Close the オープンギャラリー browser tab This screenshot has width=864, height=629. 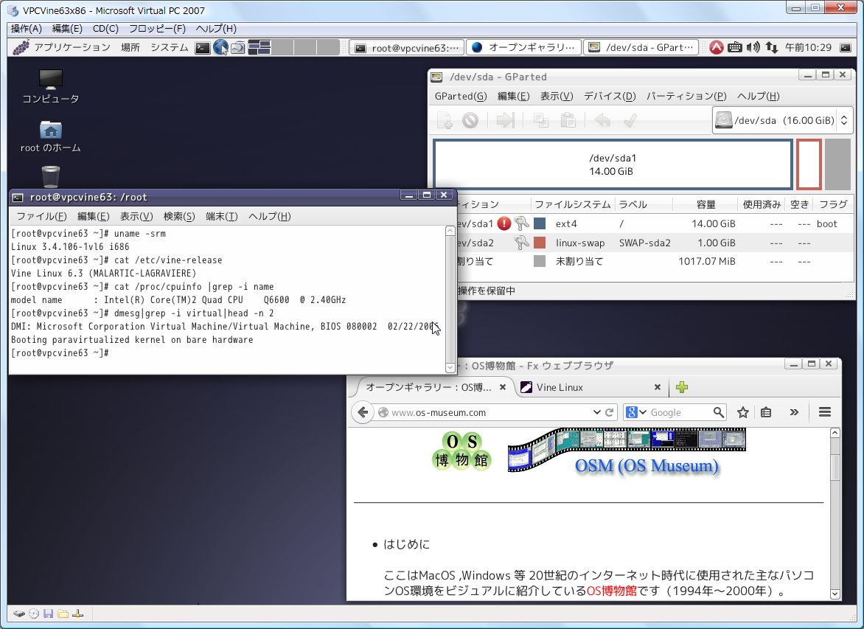[x=503, y=387]
